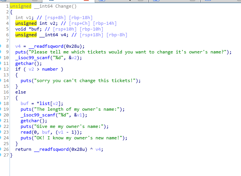The image size is (241, 176).
Task: Click the "Give me my owner's name:" string
Action: [x=69, y=126]
